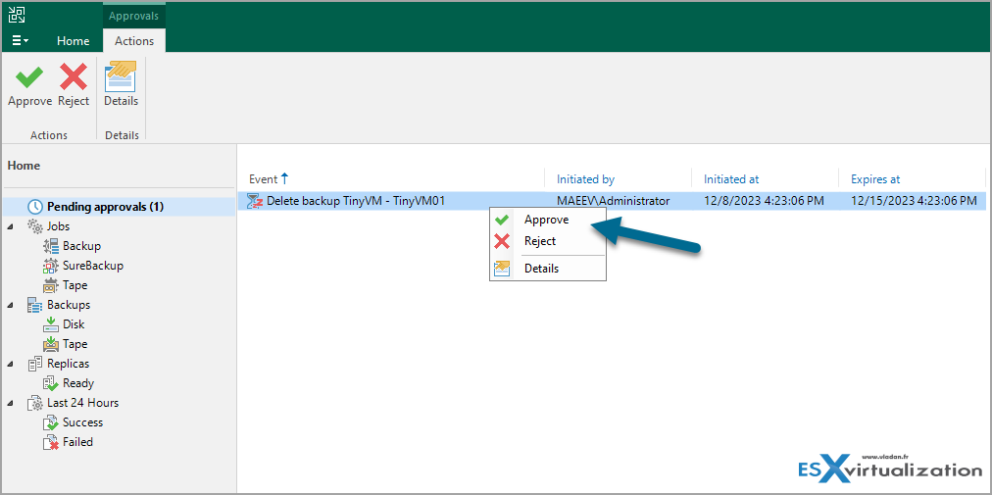Screen dimensions: 992x495
Task: Select the SureBackup jobs icon in the tree
Action: 51,266
